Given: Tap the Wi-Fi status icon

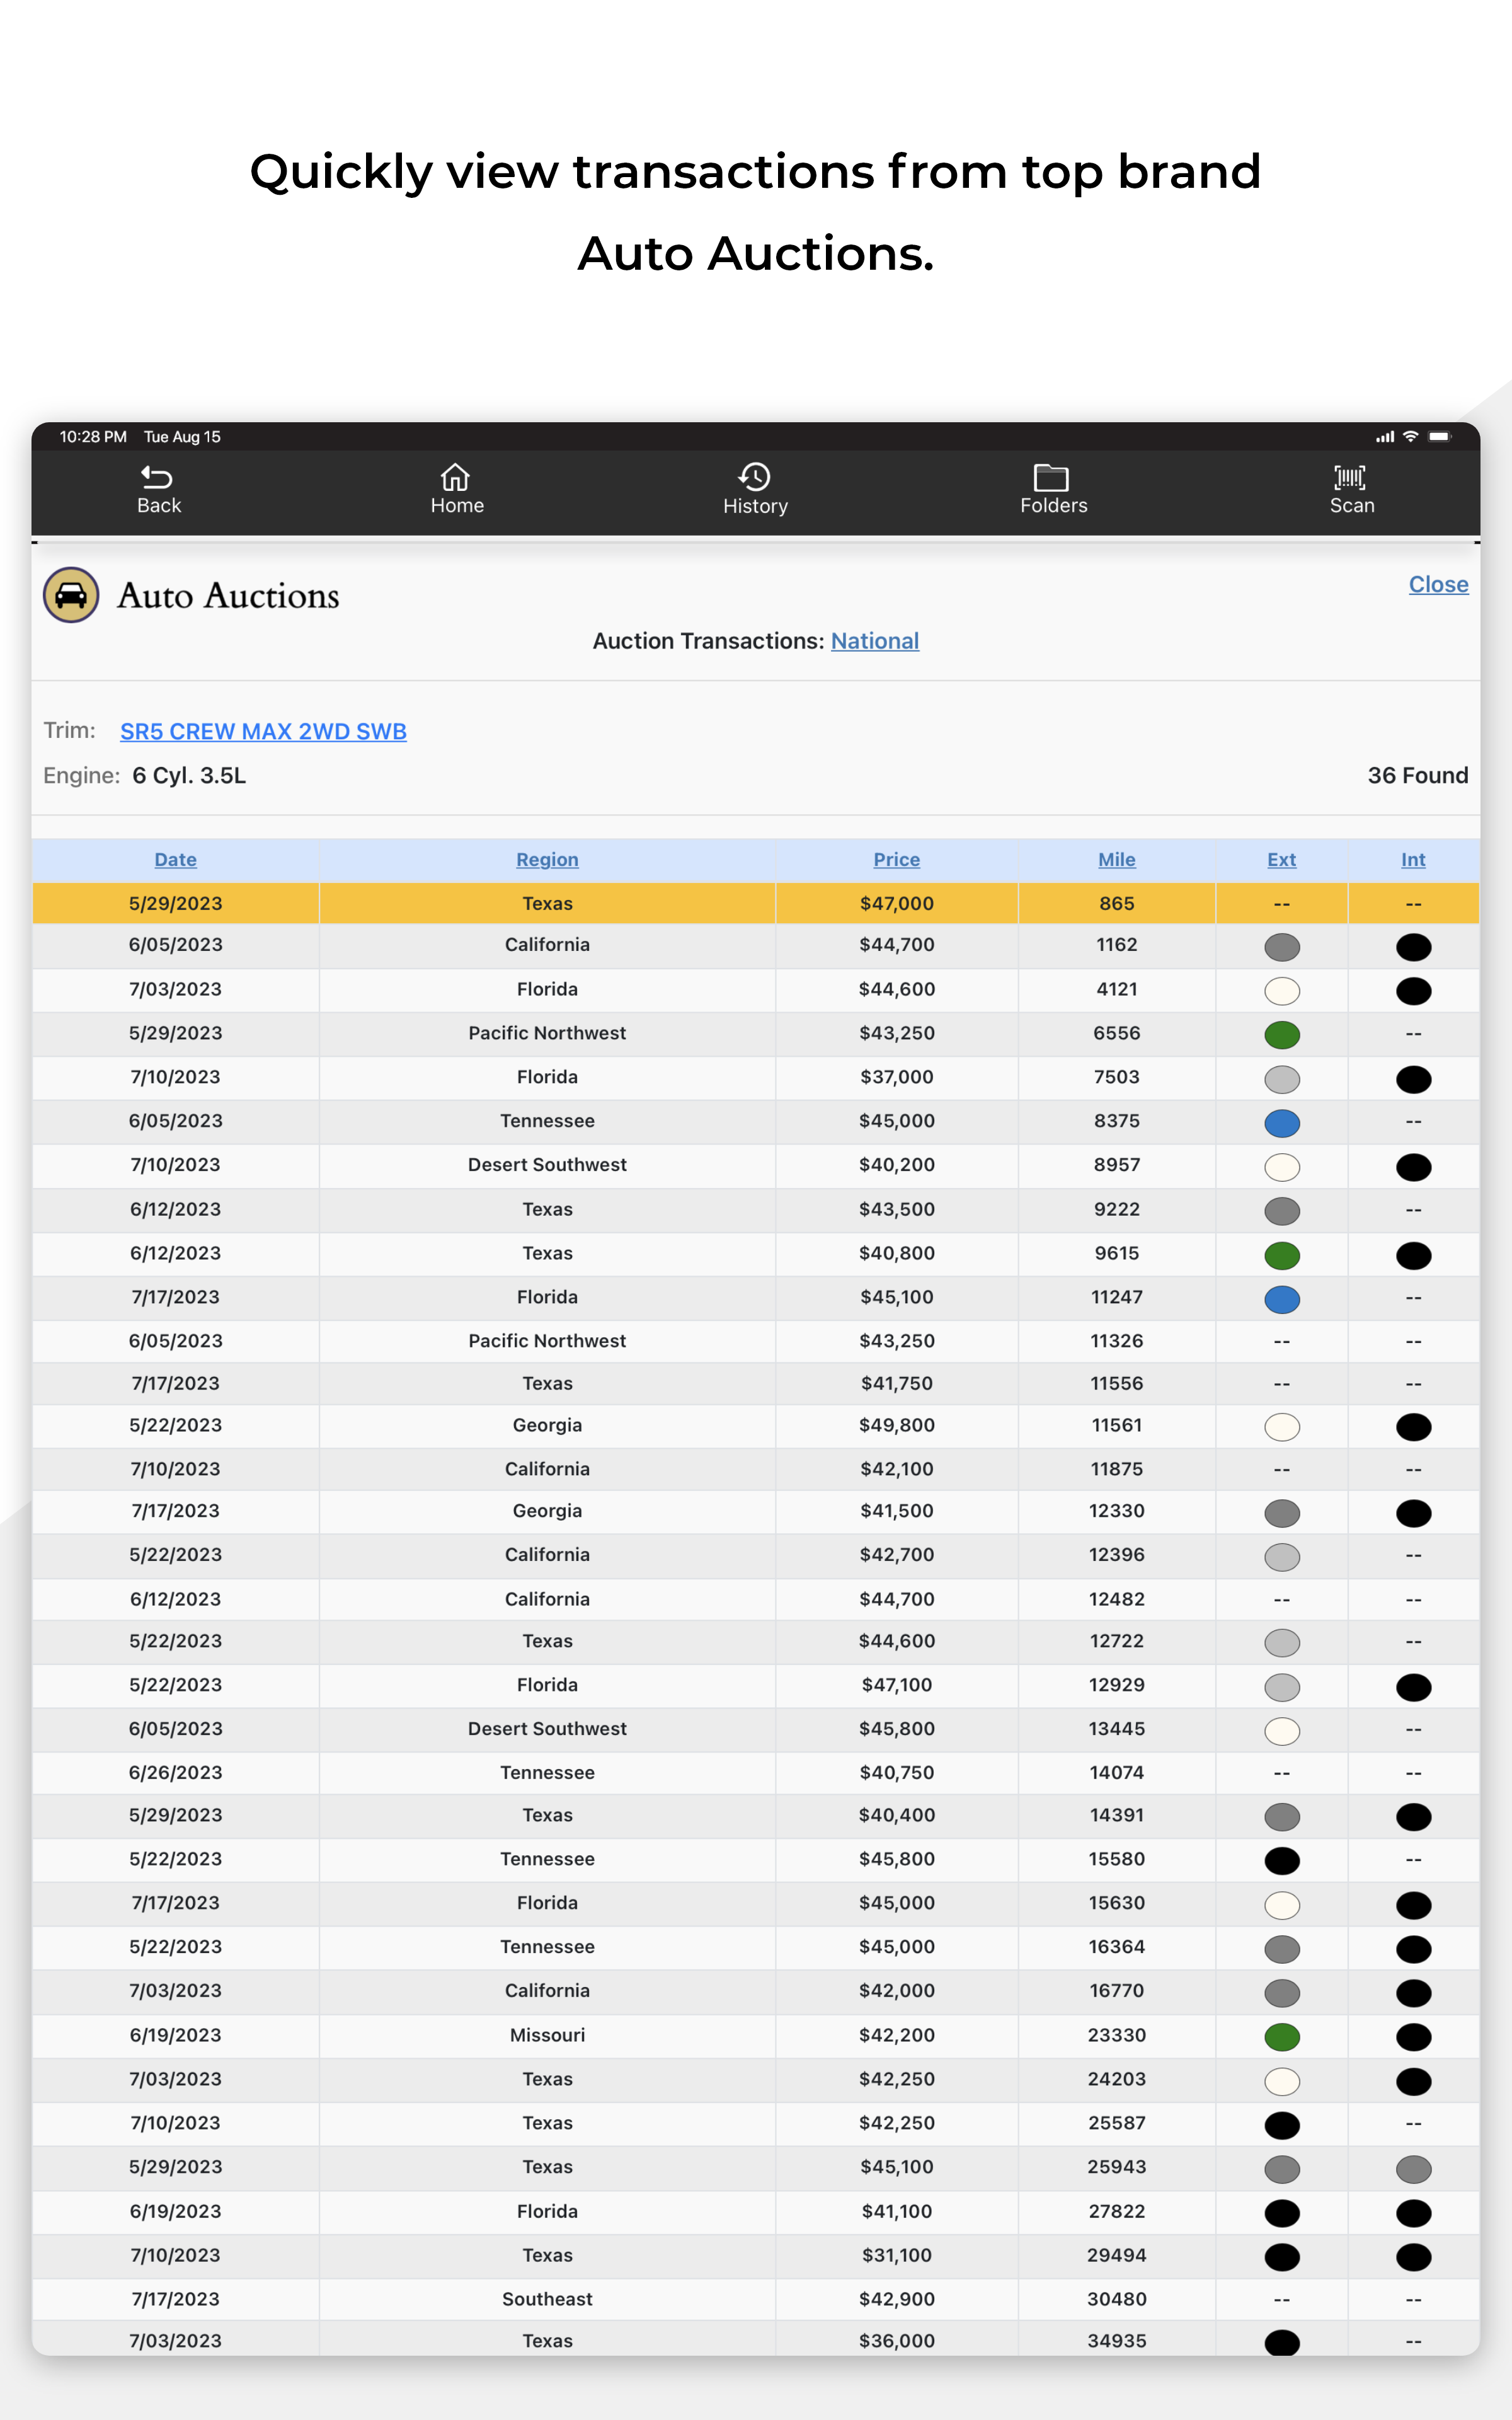Looking at the screenshot, I should (x=1411, y=437).
